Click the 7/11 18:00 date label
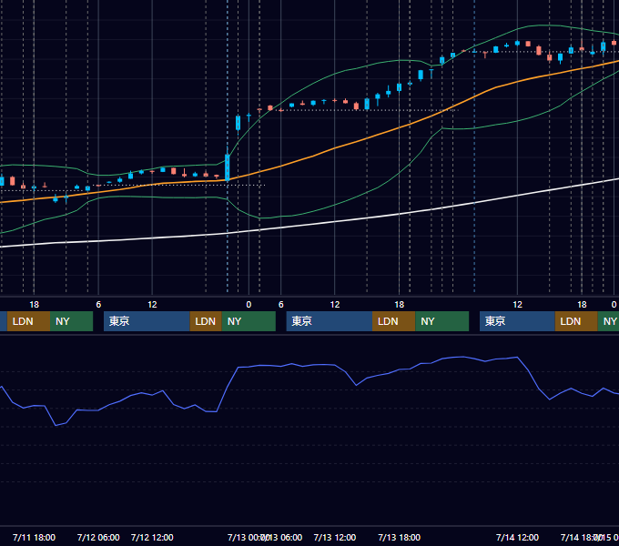This screenshot has width=619, height=546. tap(34, 537)
